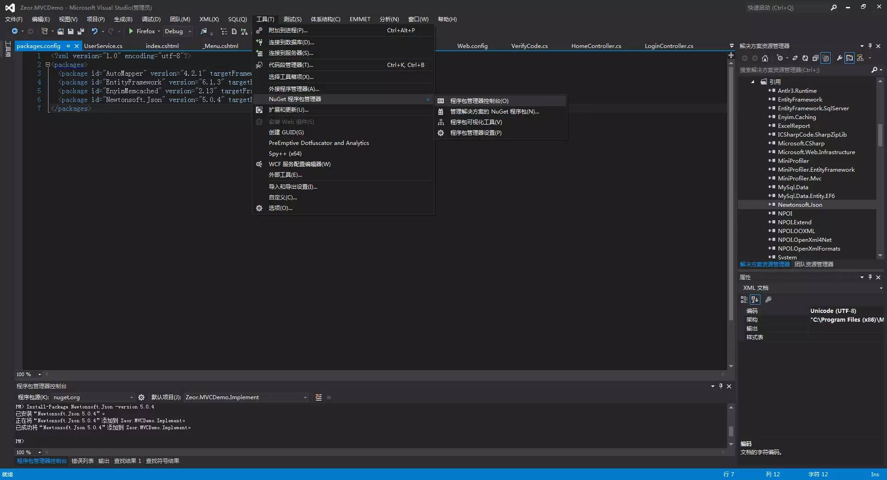Image resolution: width=887 pixels, height=480 pixels.
Task: Select the NPOI.OOXML reference
Action: [x=796, y=231]
